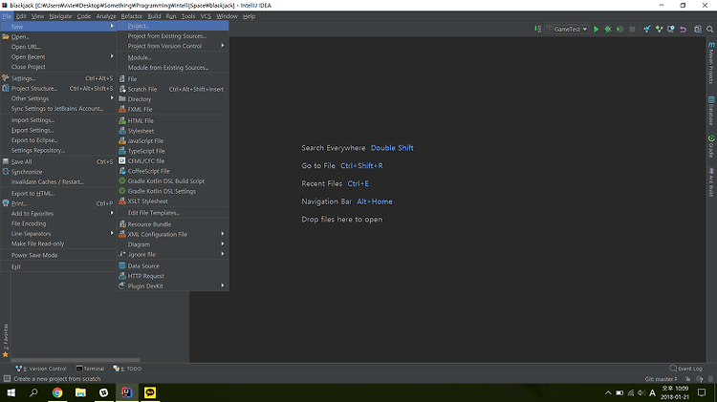This screenshot has height=402, width=717.
Task: Choose Project from Existing Sources
Action: [173, 35]
